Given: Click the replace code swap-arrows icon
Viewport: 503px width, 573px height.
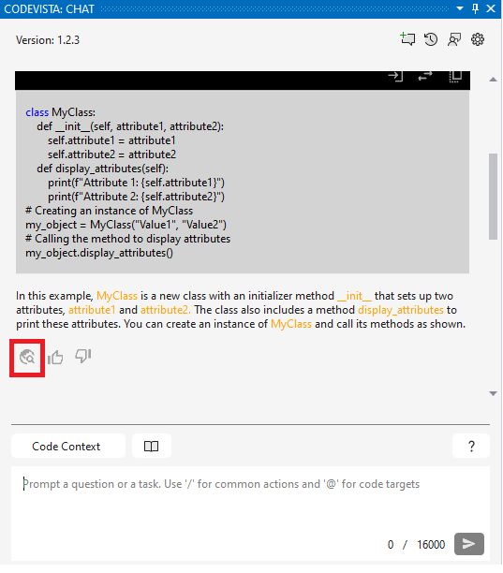Looking at the screenshot, I should click(424, 76).
